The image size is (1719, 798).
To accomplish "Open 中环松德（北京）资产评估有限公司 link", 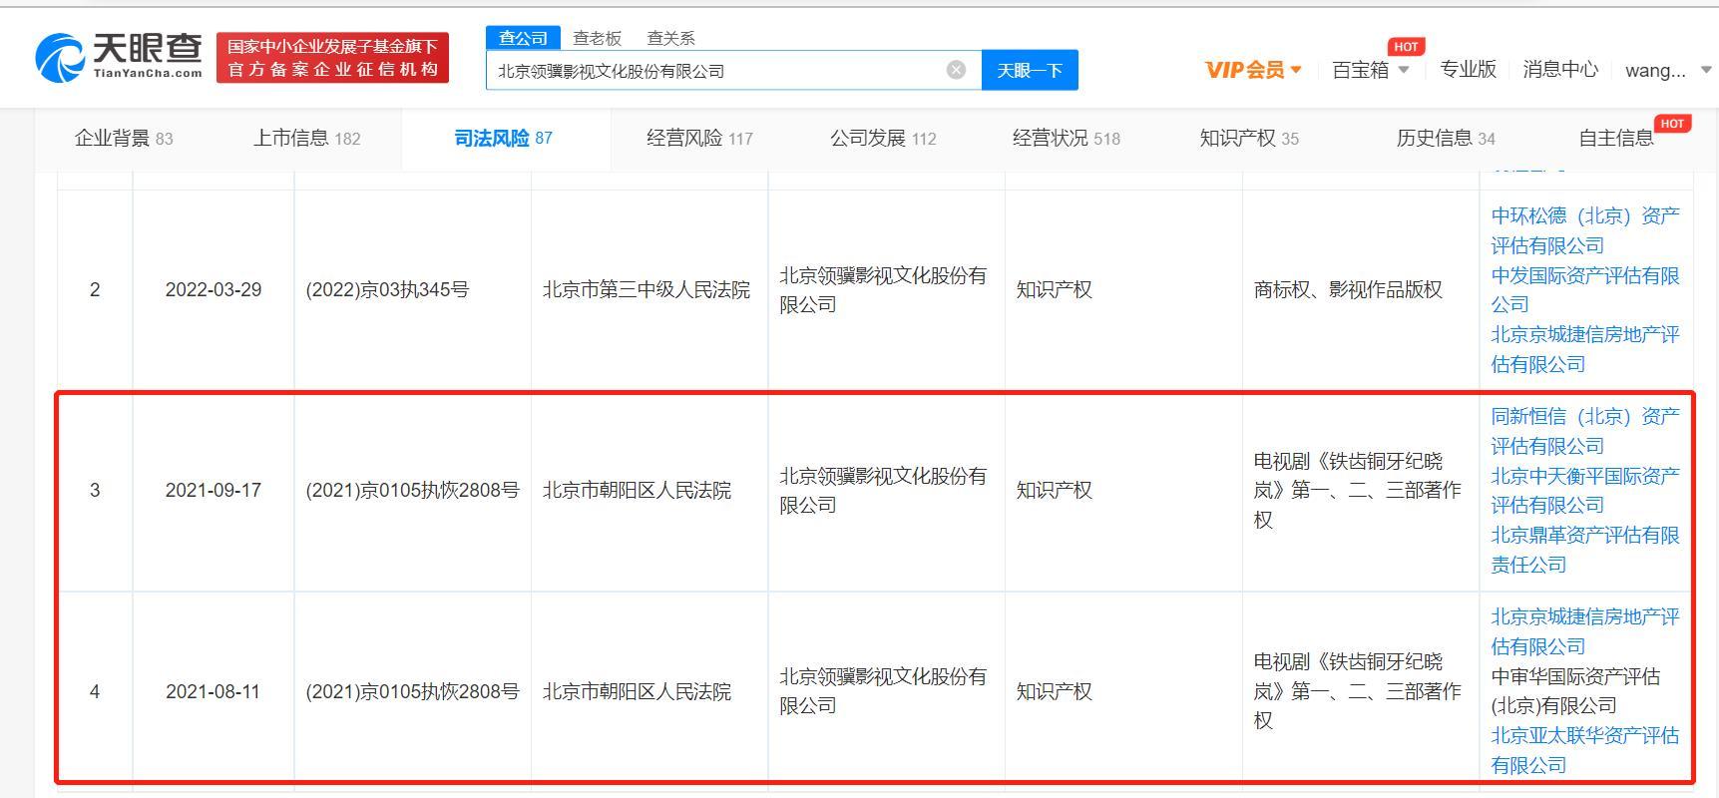I will click(1585, 230).
